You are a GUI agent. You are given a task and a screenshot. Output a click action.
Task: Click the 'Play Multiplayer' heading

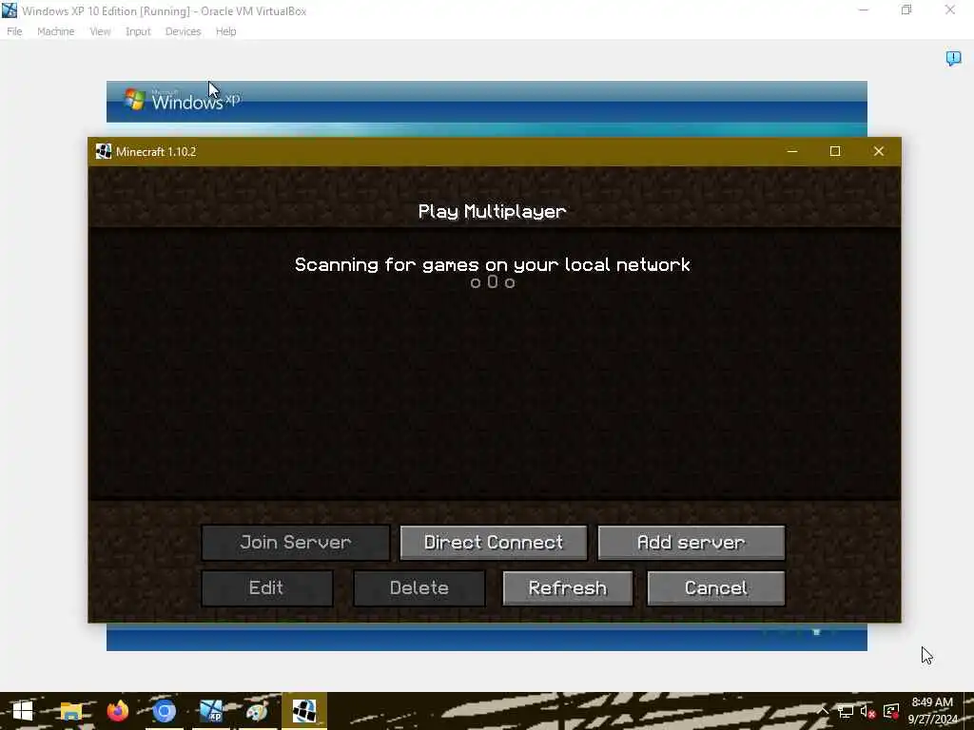pos(492,211)
